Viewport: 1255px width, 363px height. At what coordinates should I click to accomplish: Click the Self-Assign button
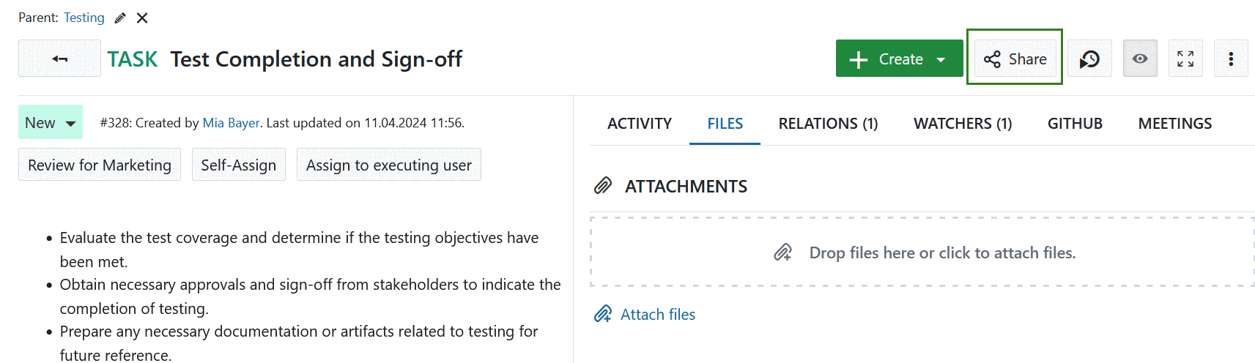coord(239,165)
